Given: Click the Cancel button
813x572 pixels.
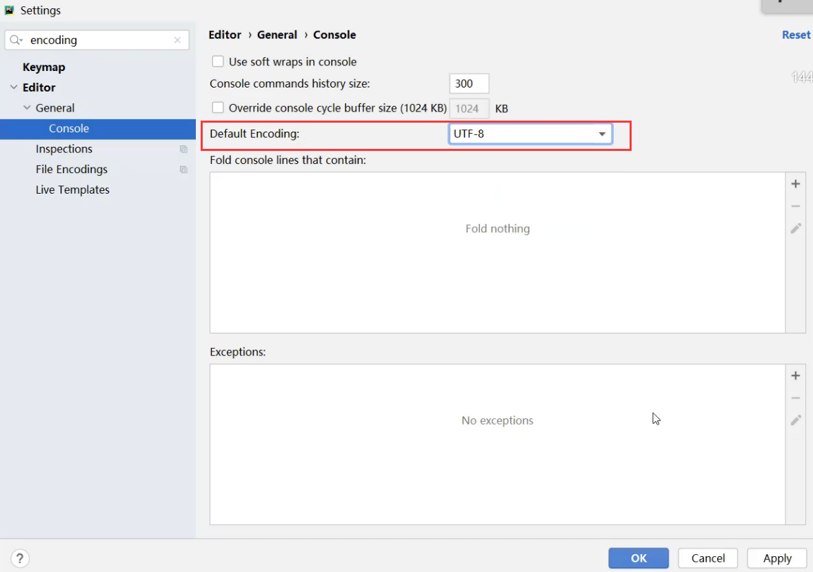Looking at the screenshot, I should pos(707,558).
